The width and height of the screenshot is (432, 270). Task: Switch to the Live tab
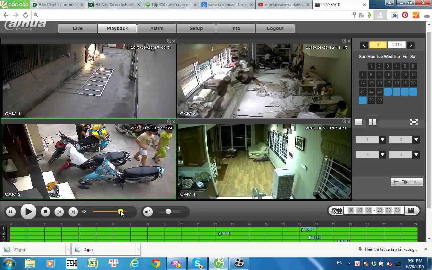click(x=77, y=28)
